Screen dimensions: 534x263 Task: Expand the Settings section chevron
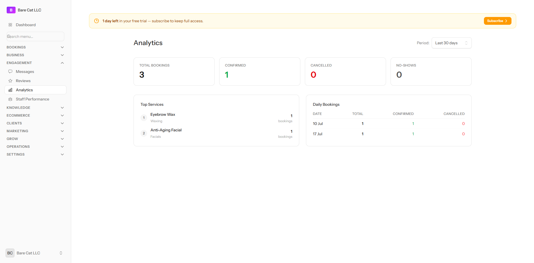coord(62,154)
